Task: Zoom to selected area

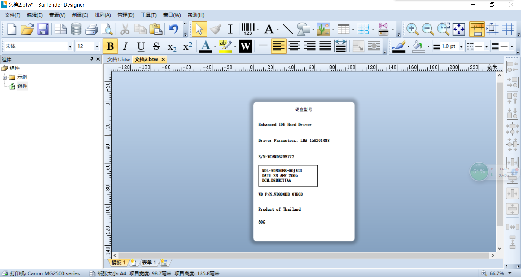Action: (x=443, y=29)
